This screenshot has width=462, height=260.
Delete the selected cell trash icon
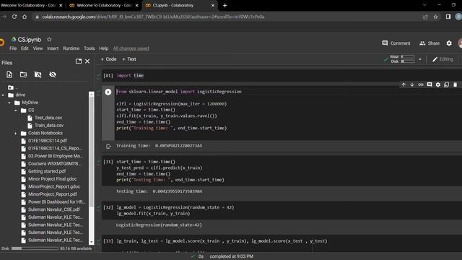click(455, 84)
